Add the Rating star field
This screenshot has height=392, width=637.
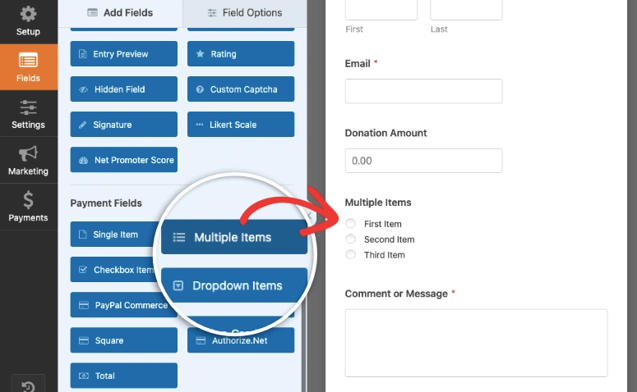click(x=240, y=54)
